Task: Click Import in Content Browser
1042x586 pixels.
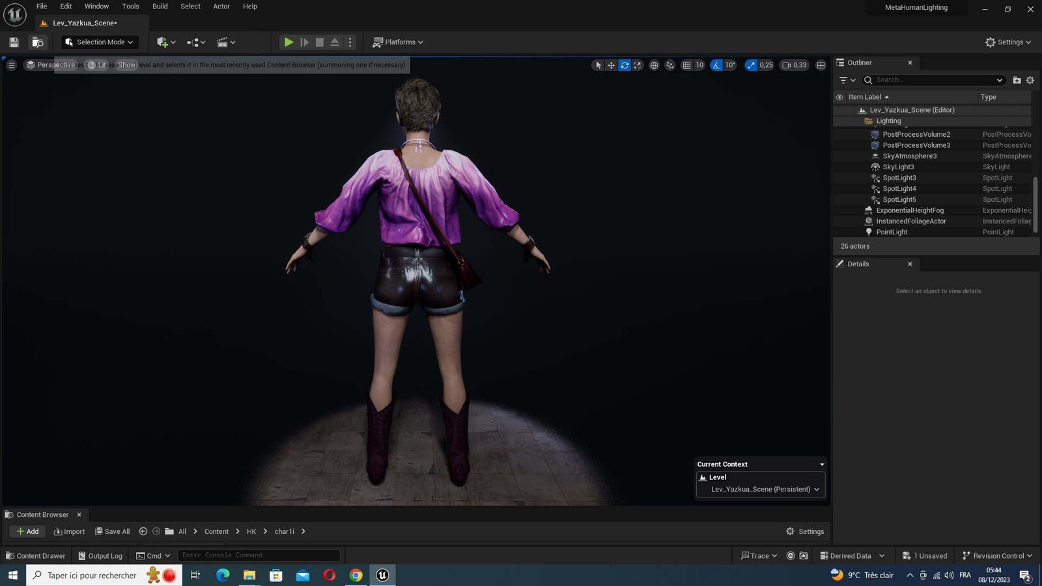Action: (x=69, y=531)
